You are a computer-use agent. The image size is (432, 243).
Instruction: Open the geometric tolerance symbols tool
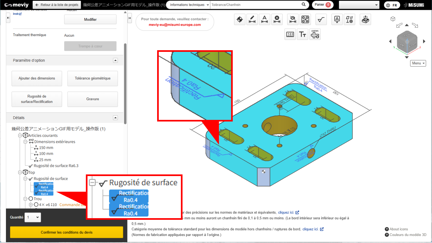[349, 19]
